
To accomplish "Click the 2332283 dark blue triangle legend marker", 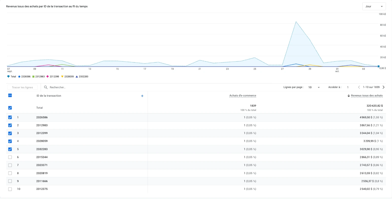I will coord(77,76).
